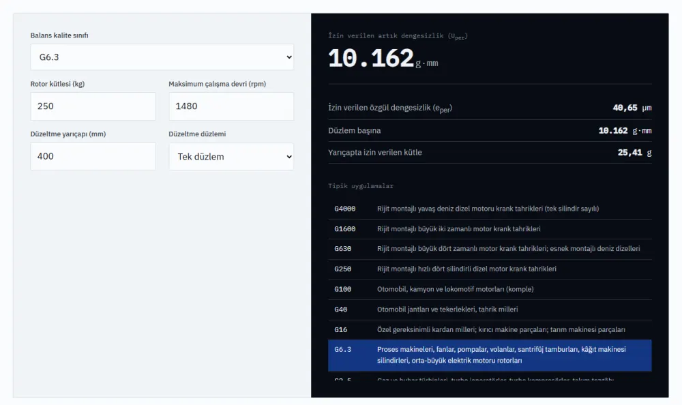The height and width of the screenshot is (405, 682).
Task: Open the Düzeltme düzlemi dropdown
Action: pyautogui.click(x=231, y=157)
